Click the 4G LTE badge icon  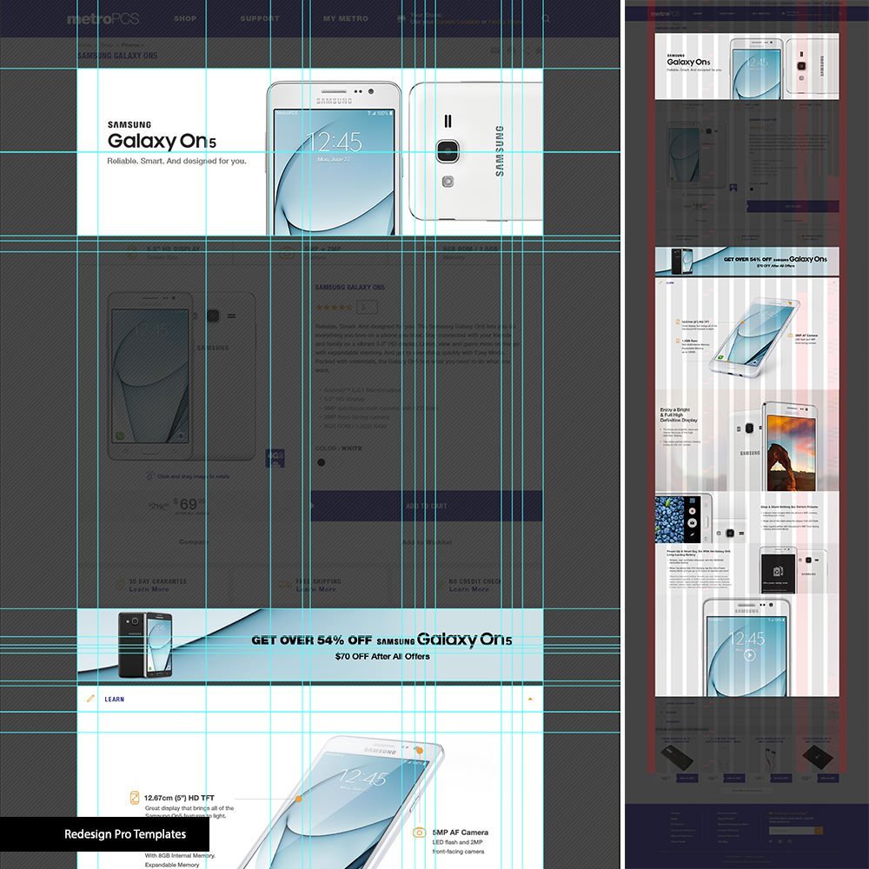(275, 458)
